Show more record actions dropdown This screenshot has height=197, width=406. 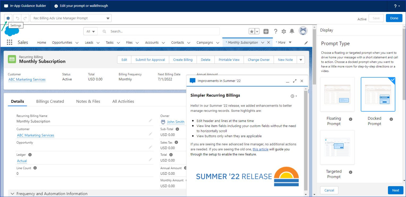click(301, 60)
